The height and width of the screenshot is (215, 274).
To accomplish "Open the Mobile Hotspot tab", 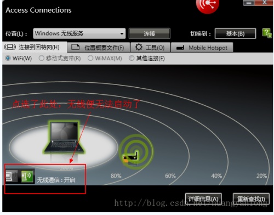I will click(202, 48).
